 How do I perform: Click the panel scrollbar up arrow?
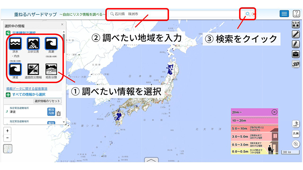64,32
